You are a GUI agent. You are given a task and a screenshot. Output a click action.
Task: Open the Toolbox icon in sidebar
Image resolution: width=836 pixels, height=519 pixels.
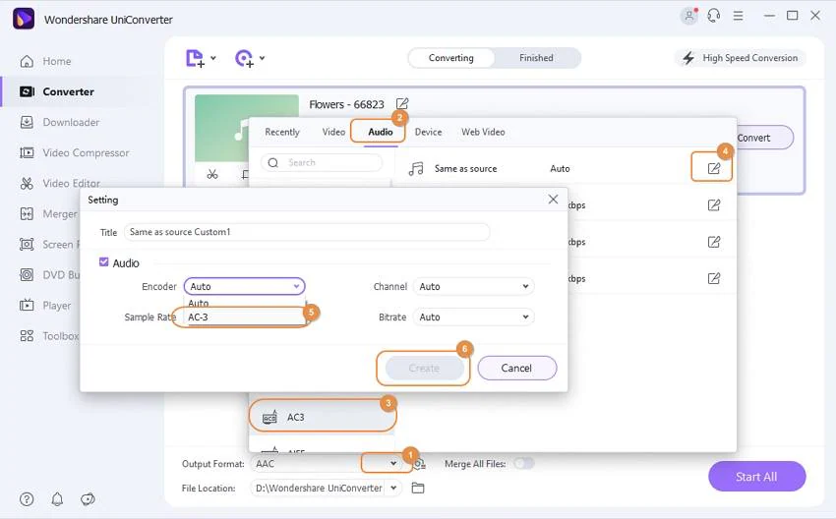pyautogui.click(x=27, y=336)
